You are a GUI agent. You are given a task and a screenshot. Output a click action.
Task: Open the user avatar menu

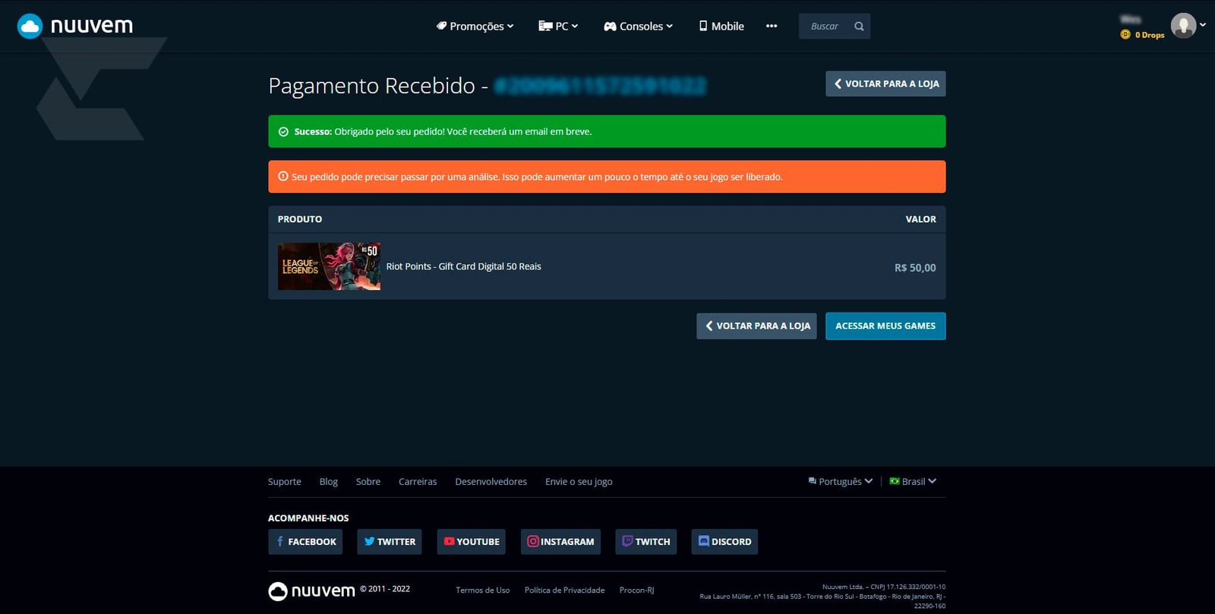pyautogui.click(x=1183, y=26)
